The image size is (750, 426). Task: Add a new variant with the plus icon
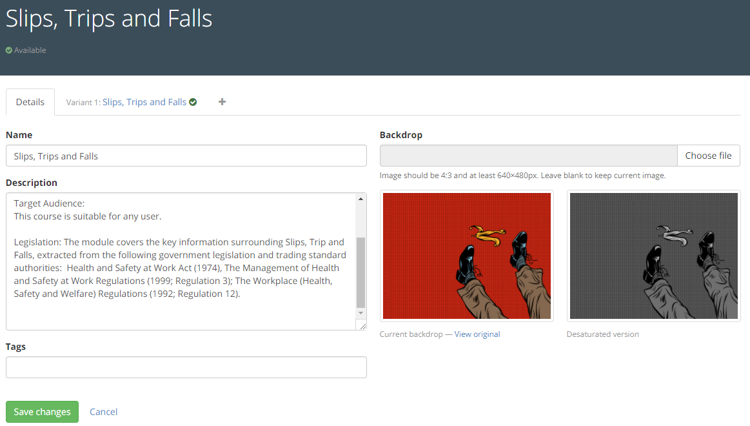click(x=222, y=102)
